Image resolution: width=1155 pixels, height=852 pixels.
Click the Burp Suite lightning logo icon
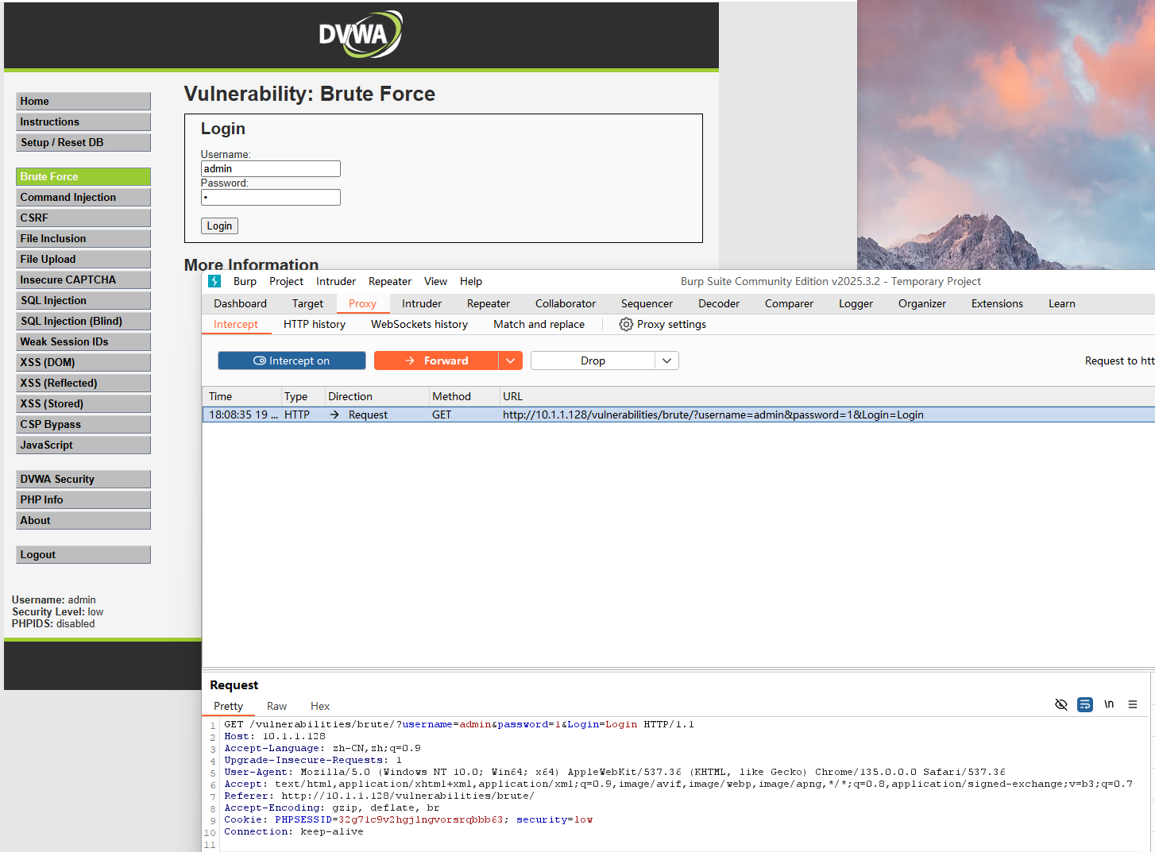pyautogui.click(x=214, y=281)
